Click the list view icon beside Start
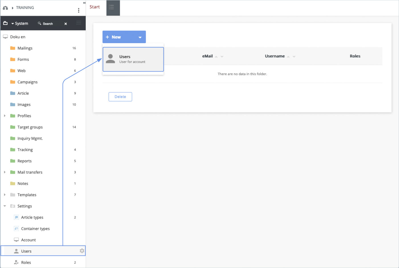This screenshot has height=268, width=399. coord(113,8)
